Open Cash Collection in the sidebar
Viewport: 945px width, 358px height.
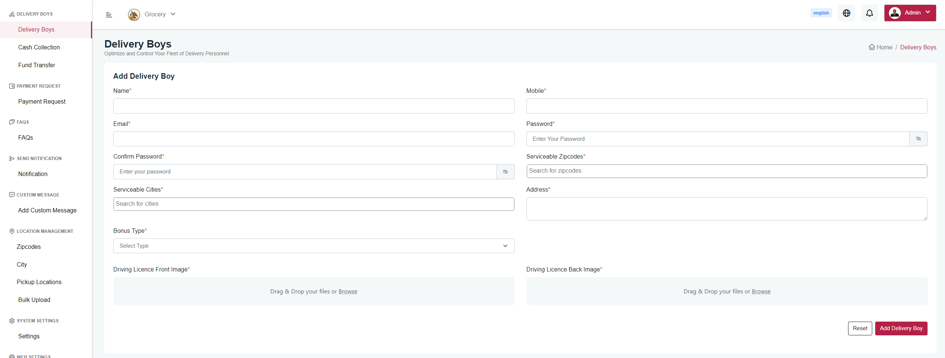(x=39, y=47)
